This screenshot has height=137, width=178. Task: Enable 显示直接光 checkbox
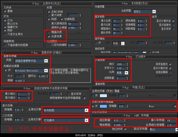(x=173, y=25)
